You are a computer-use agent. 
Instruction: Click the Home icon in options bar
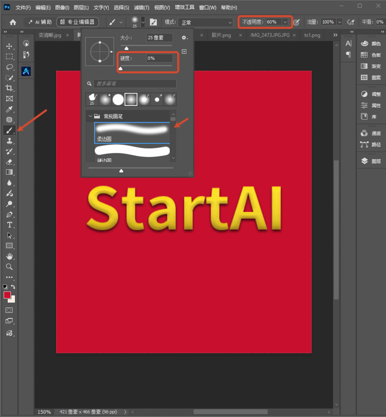pos(13,22)
